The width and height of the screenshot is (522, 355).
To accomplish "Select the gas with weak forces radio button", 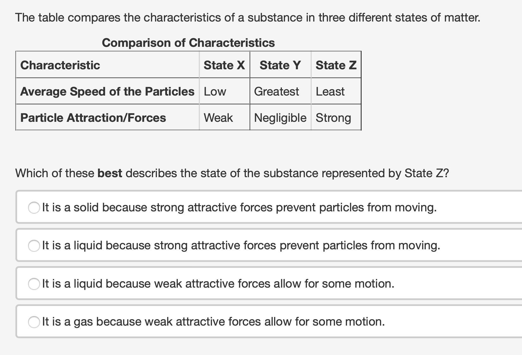I will click(x=34, y=322).
